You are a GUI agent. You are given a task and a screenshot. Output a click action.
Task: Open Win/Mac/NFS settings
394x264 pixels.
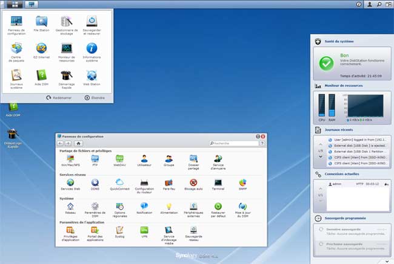coord(70,161)
